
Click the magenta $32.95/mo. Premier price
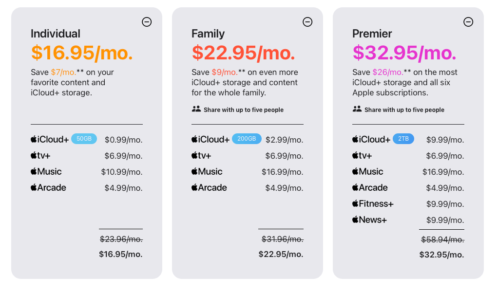coord(404,53)
